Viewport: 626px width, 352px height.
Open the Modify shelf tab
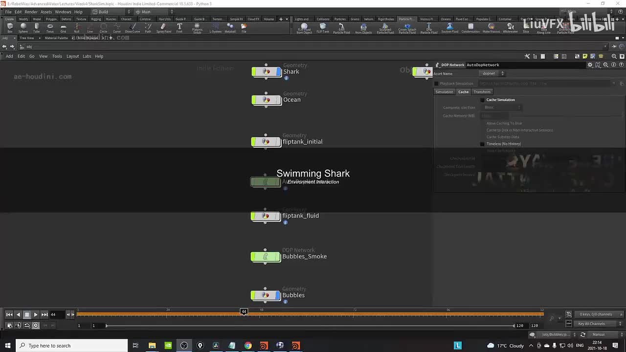(23, 19)
